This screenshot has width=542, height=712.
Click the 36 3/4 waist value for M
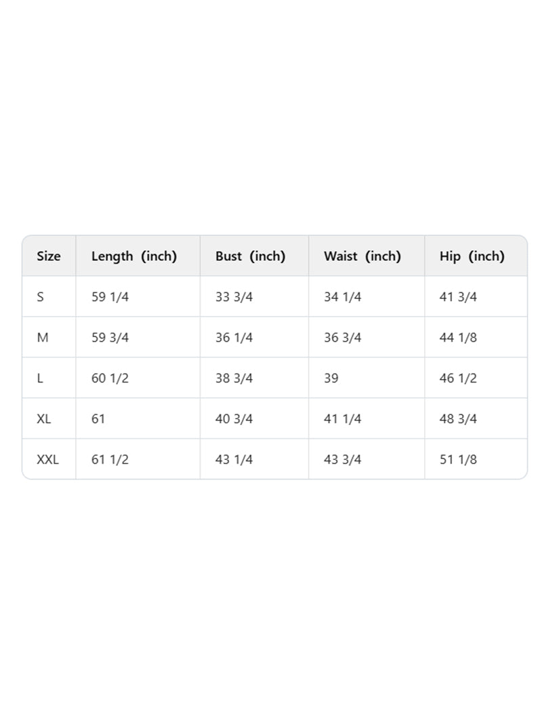pos(343,338)
